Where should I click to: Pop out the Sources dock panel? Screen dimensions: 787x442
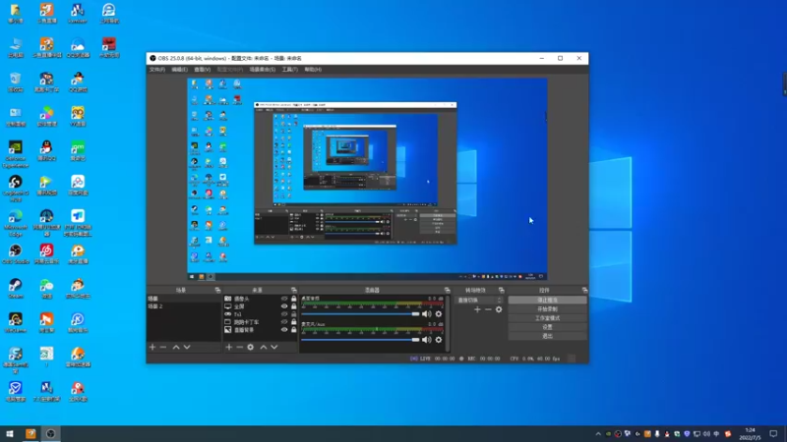click(293, 290)
